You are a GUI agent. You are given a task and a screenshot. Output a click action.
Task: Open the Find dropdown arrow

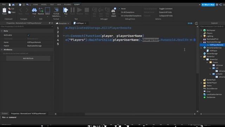(x=34, y=17)
